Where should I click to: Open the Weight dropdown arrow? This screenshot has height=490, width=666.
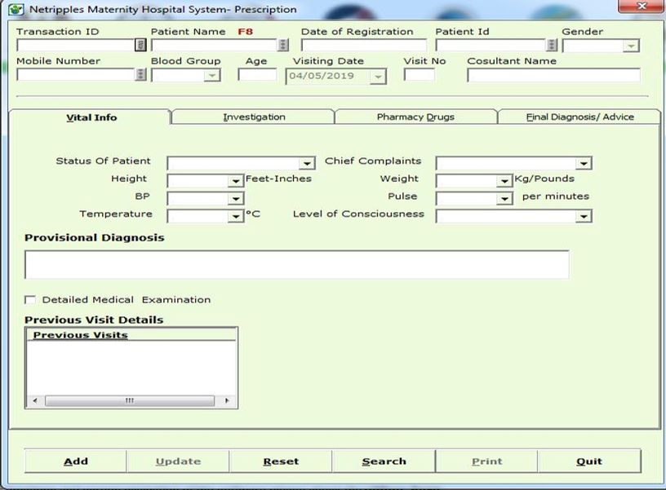click(x=504, y=181)
